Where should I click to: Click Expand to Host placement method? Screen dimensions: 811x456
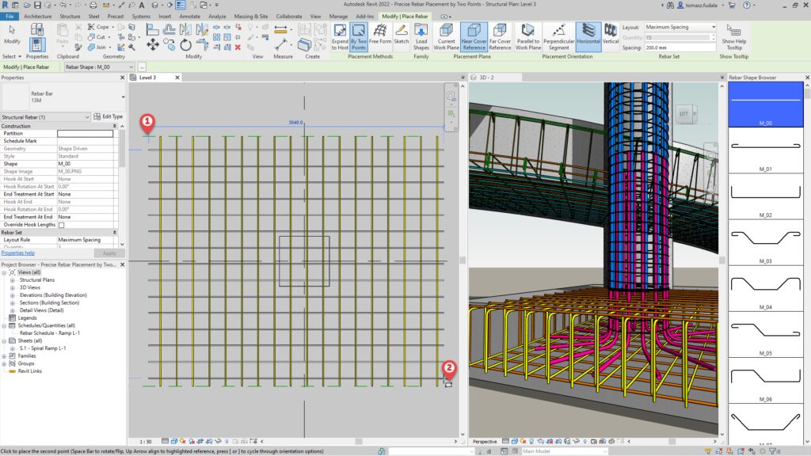point(340,36)
